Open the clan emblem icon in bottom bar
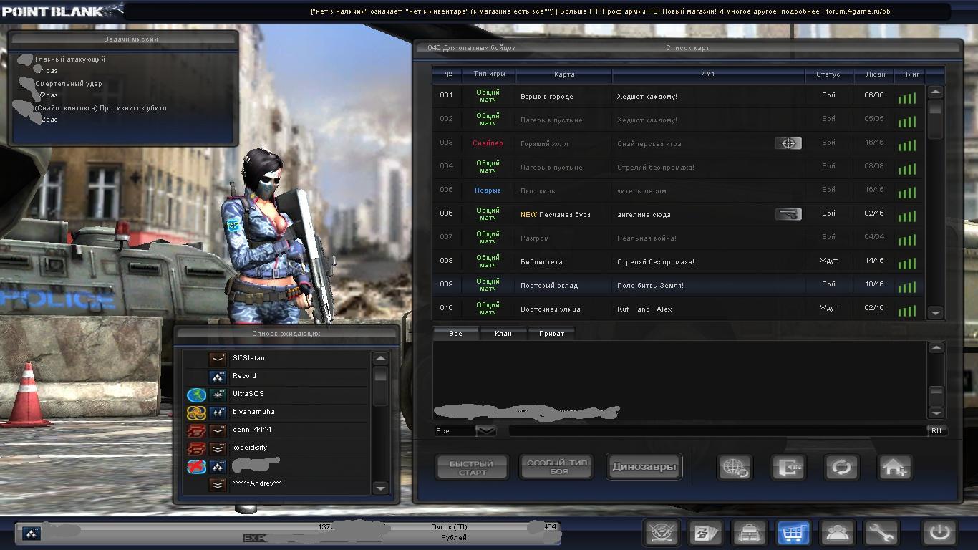The height and width of the screenshot is (550, 978). pyautogui.click(x=662, y=533)
